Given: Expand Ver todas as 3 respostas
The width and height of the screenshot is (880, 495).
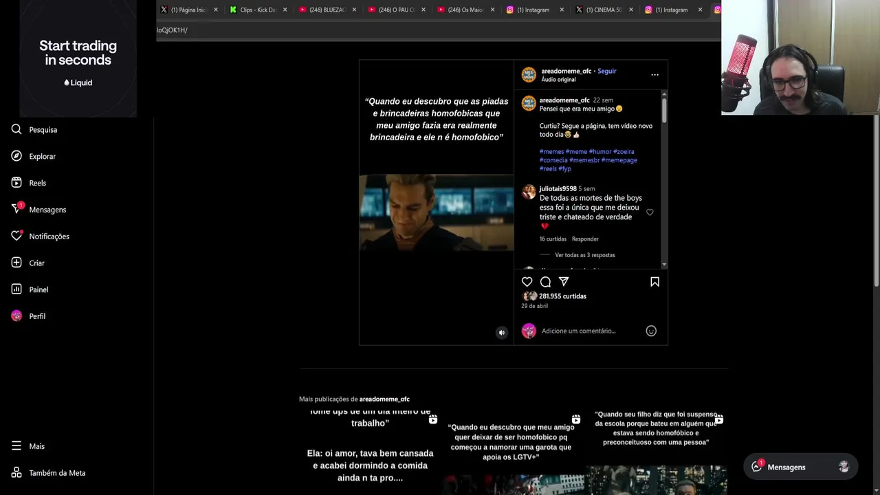Looking at the screenshot, I should [585, 255].
